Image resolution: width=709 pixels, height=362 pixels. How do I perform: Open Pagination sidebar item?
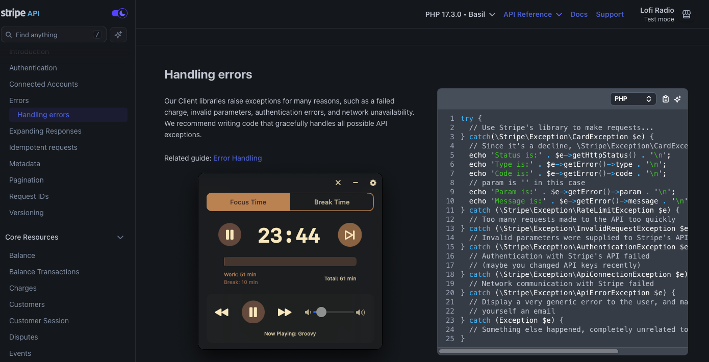point(27,180)
